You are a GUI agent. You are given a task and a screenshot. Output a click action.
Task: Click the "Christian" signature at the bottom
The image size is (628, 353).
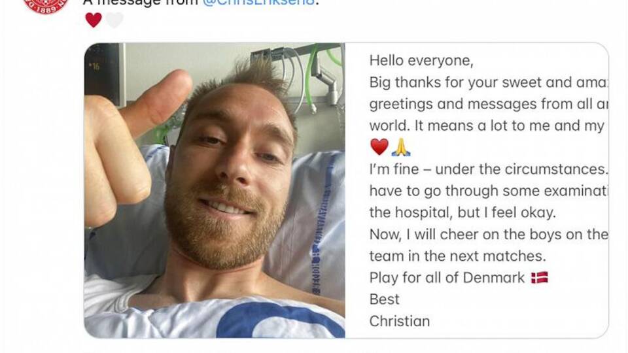coord(399,321)
